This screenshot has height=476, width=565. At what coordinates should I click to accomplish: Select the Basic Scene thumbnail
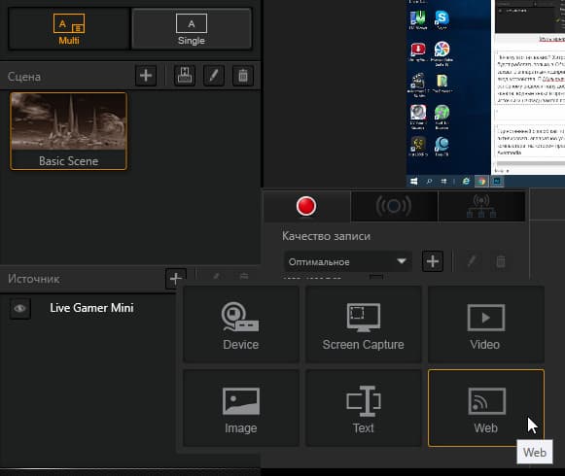pos(68,131)
